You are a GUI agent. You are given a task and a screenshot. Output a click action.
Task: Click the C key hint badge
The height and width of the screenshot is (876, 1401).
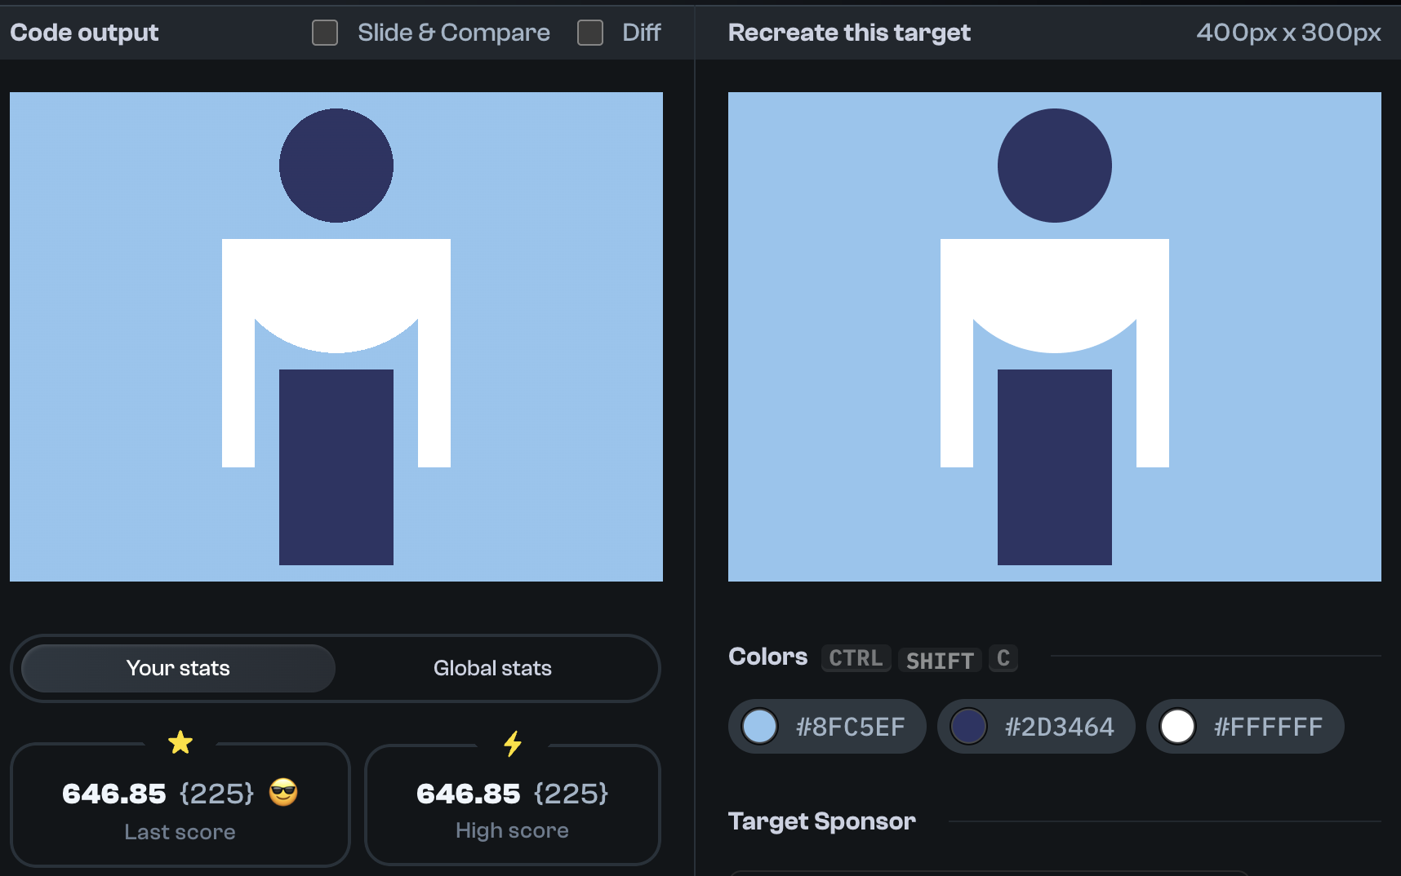pyautogui.click(x=1003, y=658)
